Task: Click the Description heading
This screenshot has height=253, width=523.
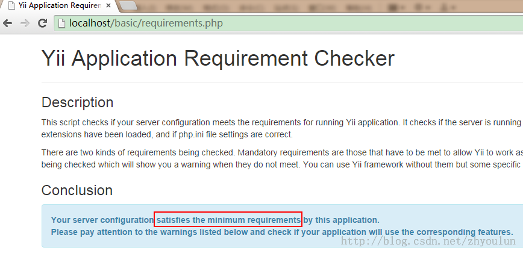Action: pos(77,102)
